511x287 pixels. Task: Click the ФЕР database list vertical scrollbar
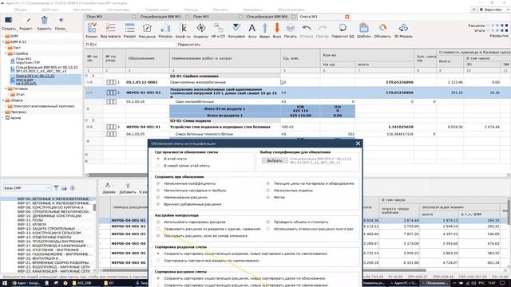click(94, 234)
